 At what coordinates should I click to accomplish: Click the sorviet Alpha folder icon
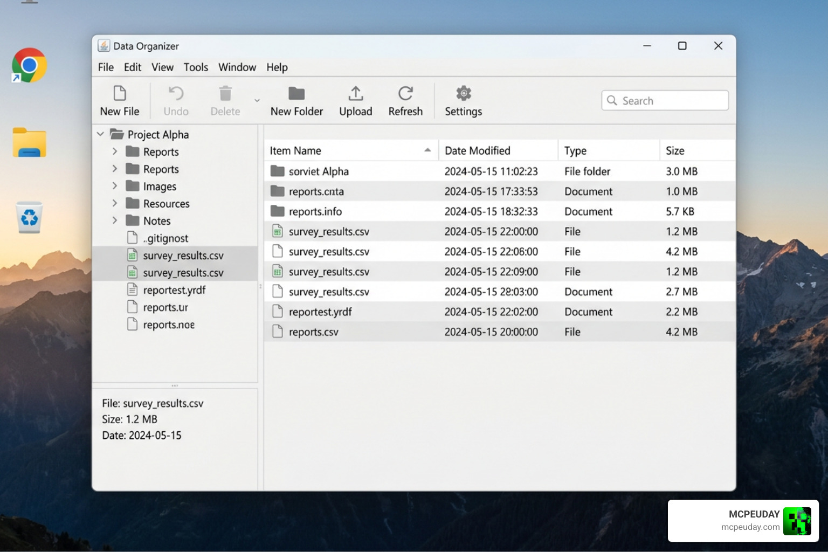(x=278, y=171)
